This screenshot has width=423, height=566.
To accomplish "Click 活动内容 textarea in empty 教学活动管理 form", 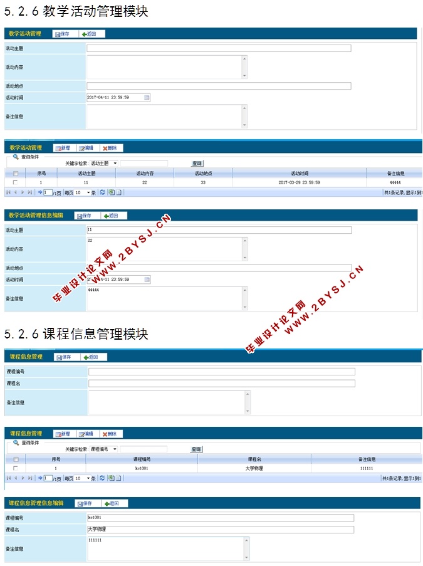I will [x=167, y=67].
